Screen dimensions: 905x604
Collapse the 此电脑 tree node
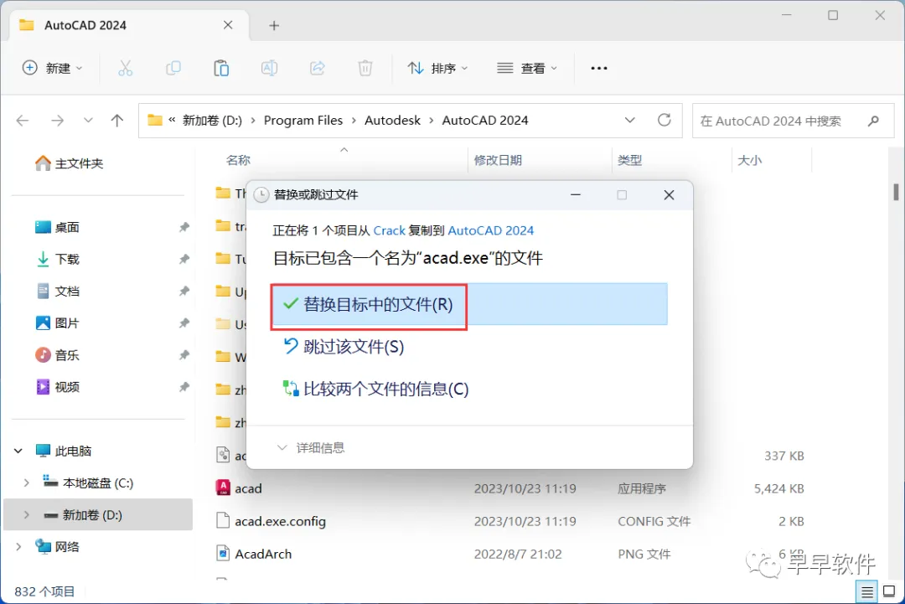tap(18, 451)
